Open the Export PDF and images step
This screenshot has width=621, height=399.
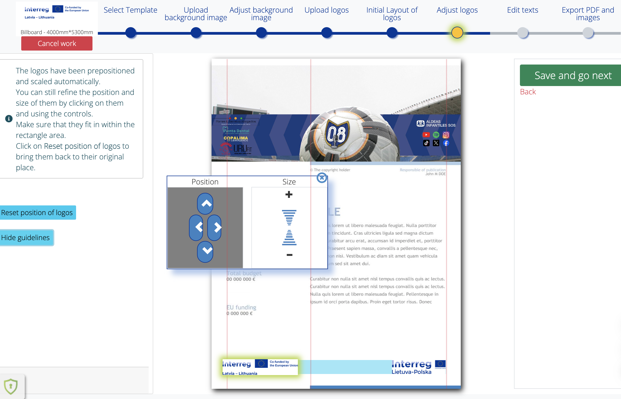(588, 14)
